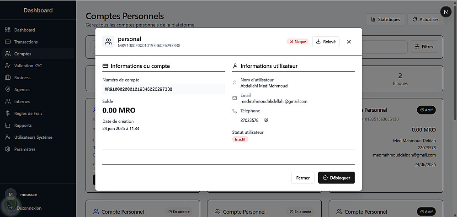Screen dimensions: 457x217
Task: Select the Comptes sidebar item
Action: pos(22,54)
